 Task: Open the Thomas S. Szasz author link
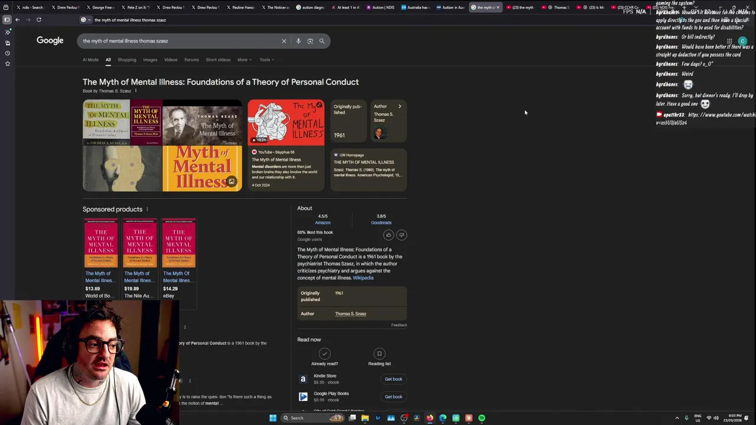click(350, 314)
